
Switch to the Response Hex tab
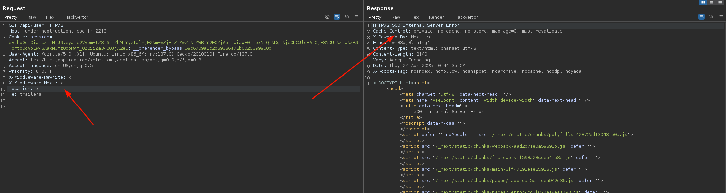pos(414,17)
